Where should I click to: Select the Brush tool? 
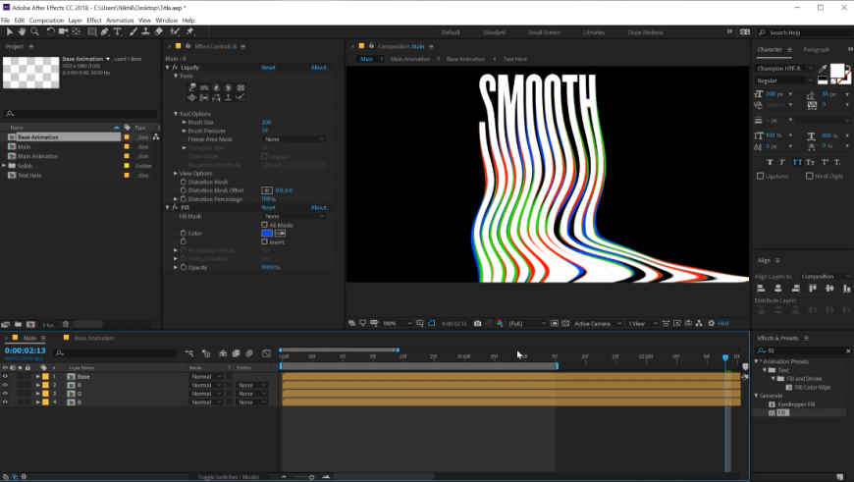click(x=133, y=31)
